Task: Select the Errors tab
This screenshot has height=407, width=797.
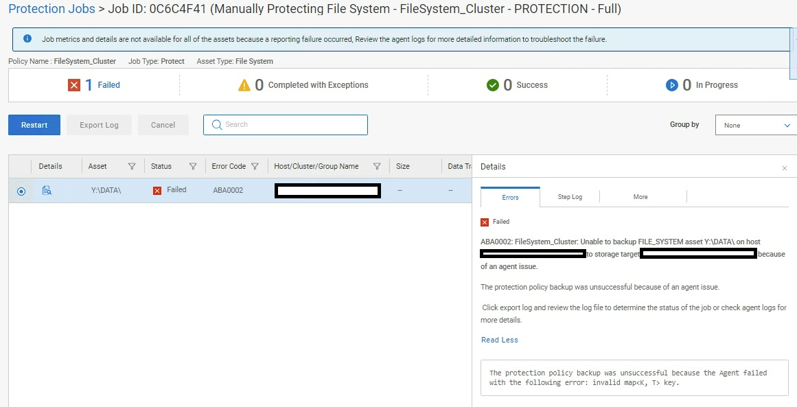Action: 510,198
